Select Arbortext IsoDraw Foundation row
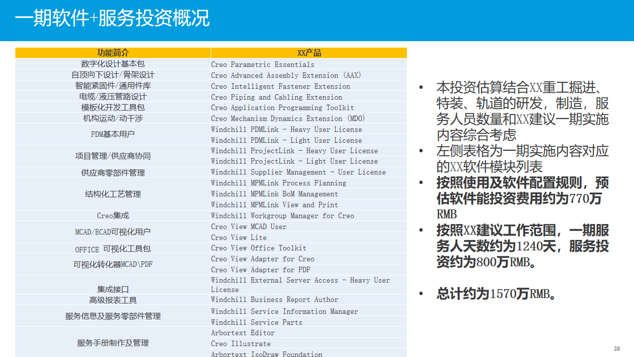Screen dimensions: 634x357 click(x=309, y=353)
